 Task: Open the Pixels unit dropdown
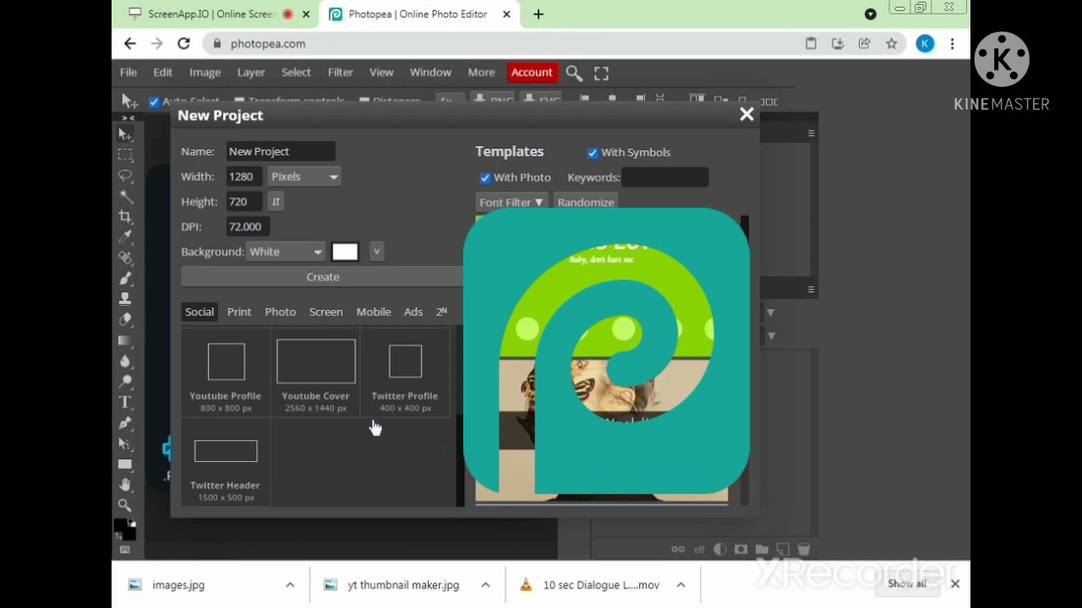click(x=305, y=176)
